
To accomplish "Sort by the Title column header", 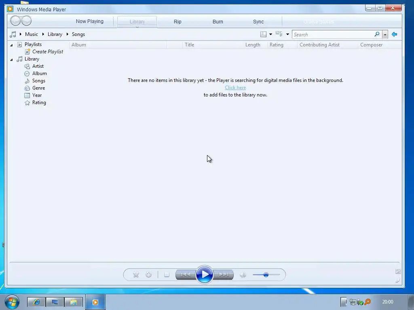I will pyautogui.click(x=213, y=45).
